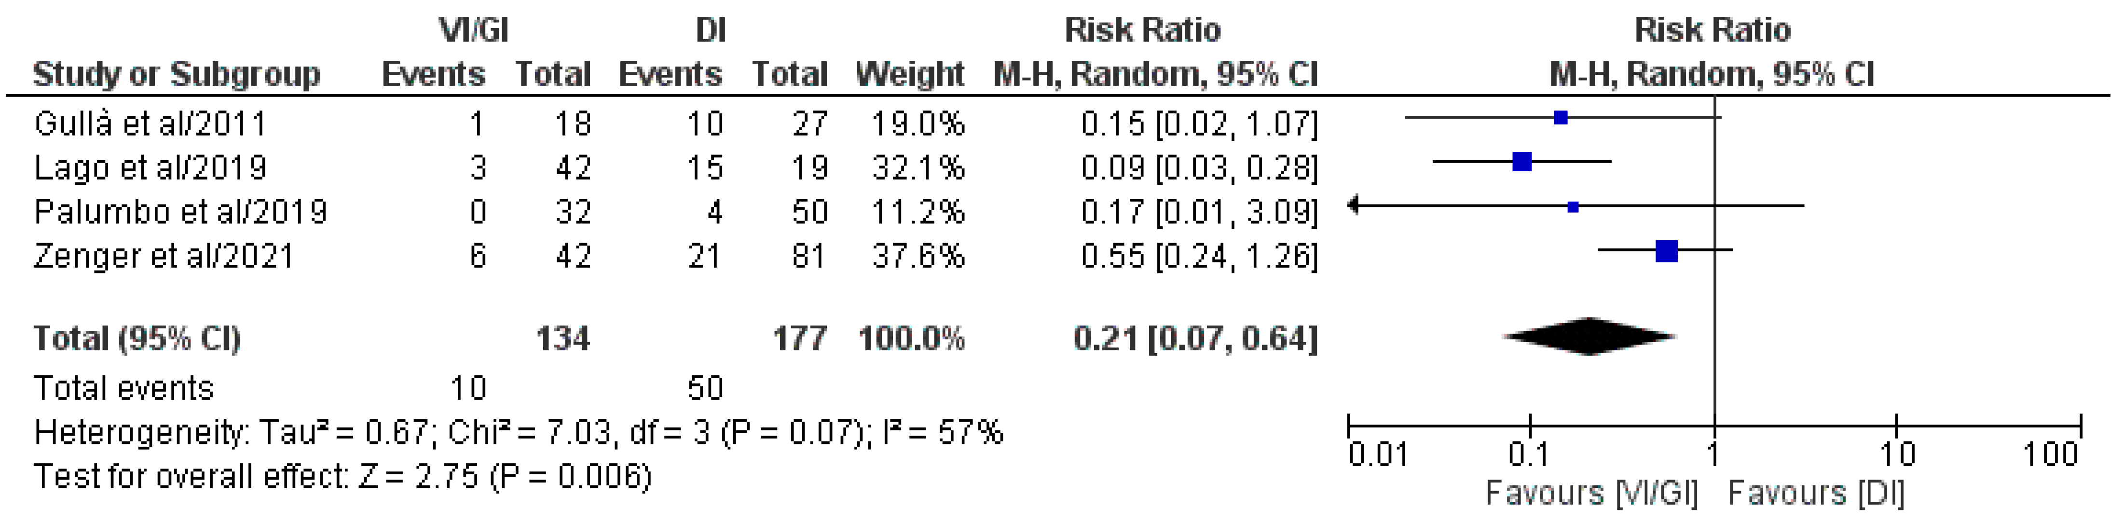Click the large blue square for Zenger
This screenshot has width=2123, height=523.
tap(1666, 251)
